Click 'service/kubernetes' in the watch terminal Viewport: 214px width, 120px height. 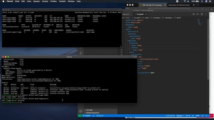coord(11,27)
